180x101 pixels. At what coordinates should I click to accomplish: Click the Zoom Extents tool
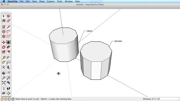[4, 83]
